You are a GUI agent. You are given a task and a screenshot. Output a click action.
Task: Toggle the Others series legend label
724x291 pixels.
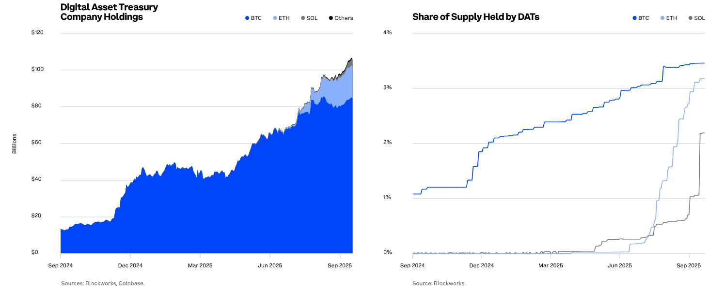coord(344,18)
